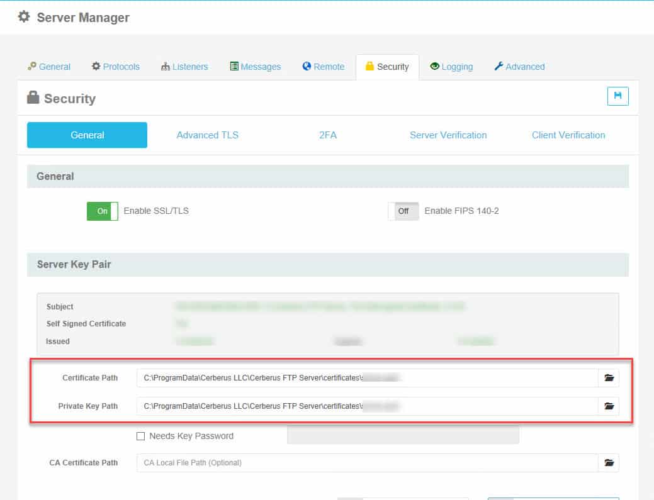654x500 pixels.
Task: Open folder browser for Private Key Path
Action: (x=608, y=406)
